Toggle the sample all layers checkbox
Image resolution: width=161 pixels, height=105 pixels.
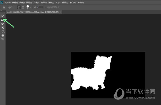[x=46, y=7]
